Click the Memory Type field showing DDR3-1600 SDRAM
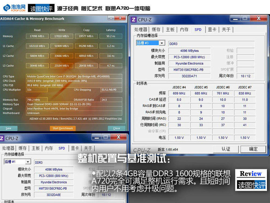The image size is (270, 203). 74,104
